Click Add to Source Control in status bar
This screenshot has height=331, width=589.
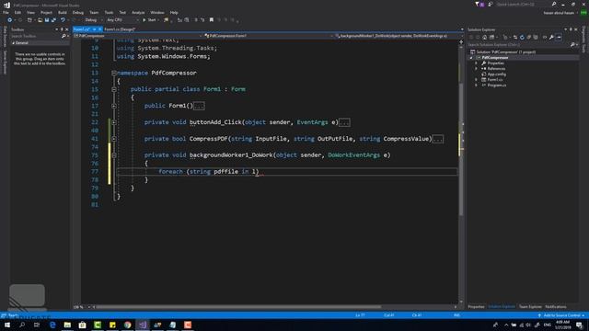tap(561, 315)
